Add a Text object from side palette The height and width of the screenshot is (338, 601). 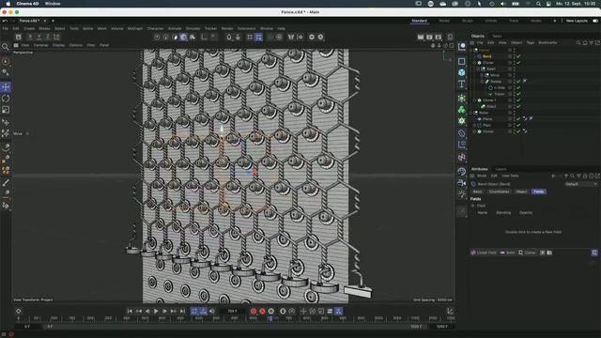pos(462,84)
